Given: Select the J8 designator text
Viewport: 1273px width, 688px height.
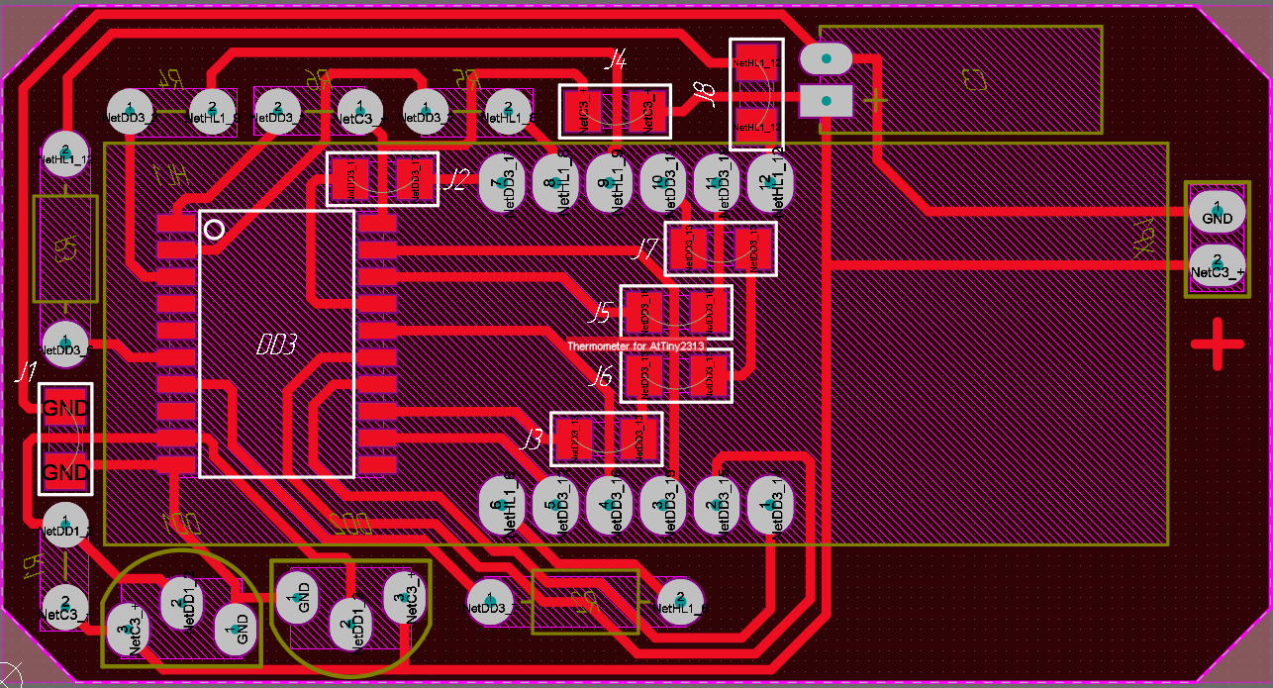Looking at the screenshot, I should [x=706, y=94].
